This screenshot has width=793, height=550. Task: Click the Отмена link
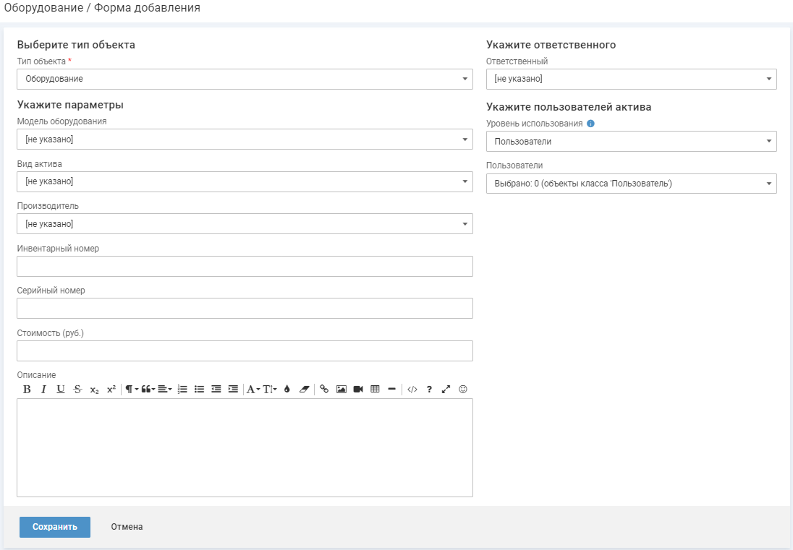point(127,527)
